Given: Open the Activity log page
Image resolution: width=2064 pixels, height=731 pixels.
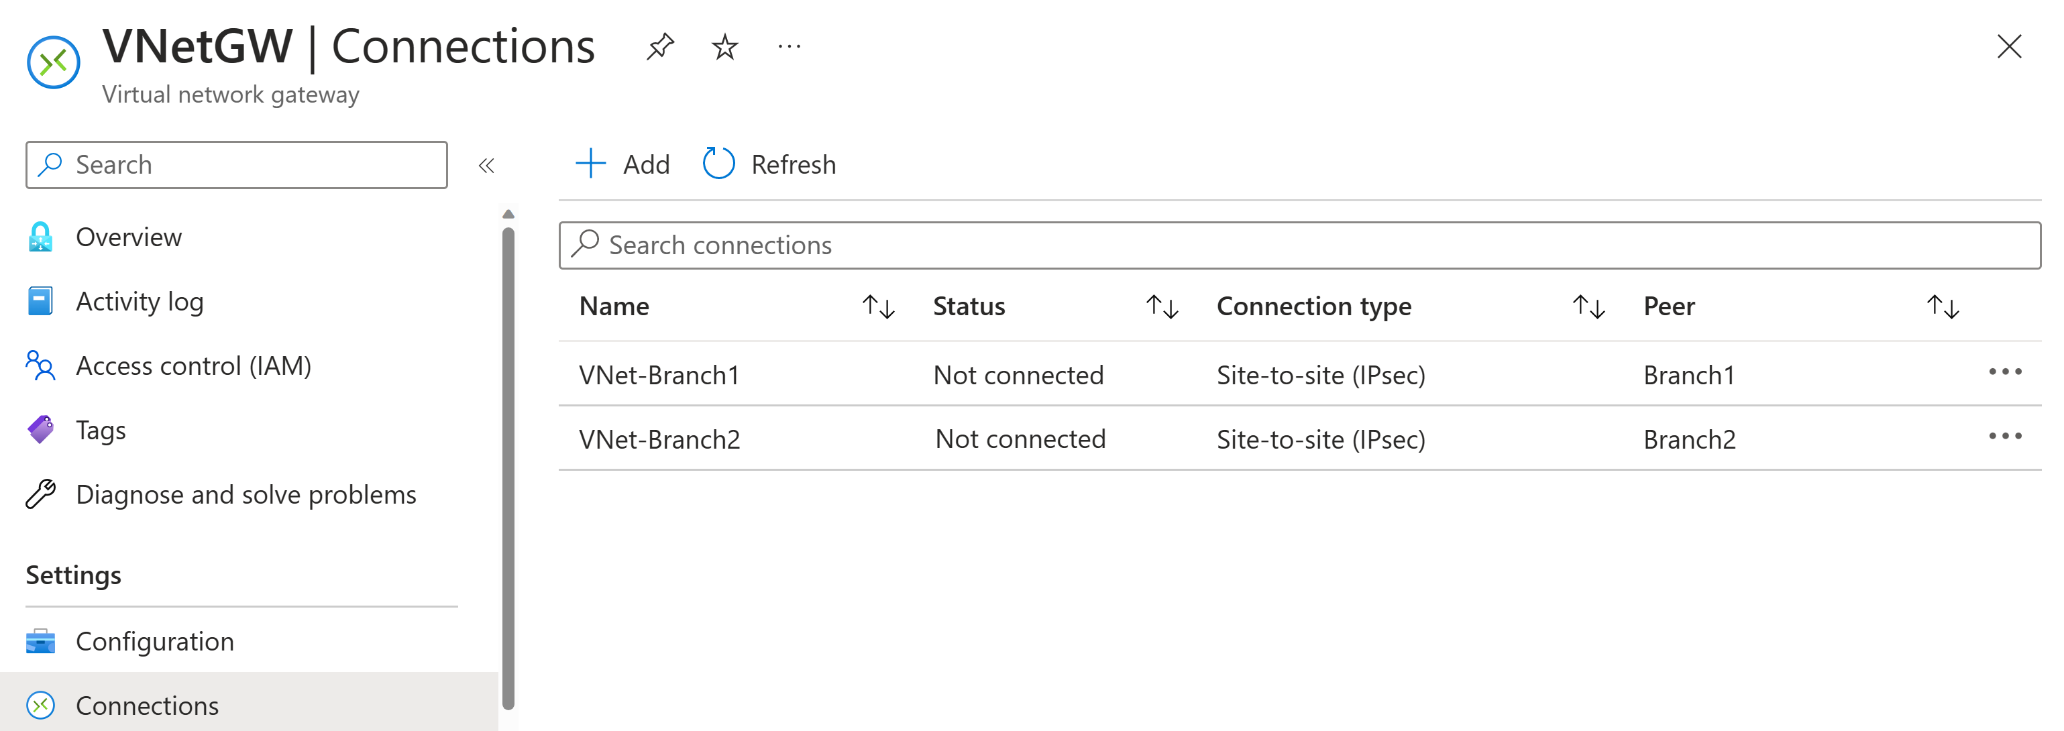Looking at the screenshot, I should tap(140, 302).
